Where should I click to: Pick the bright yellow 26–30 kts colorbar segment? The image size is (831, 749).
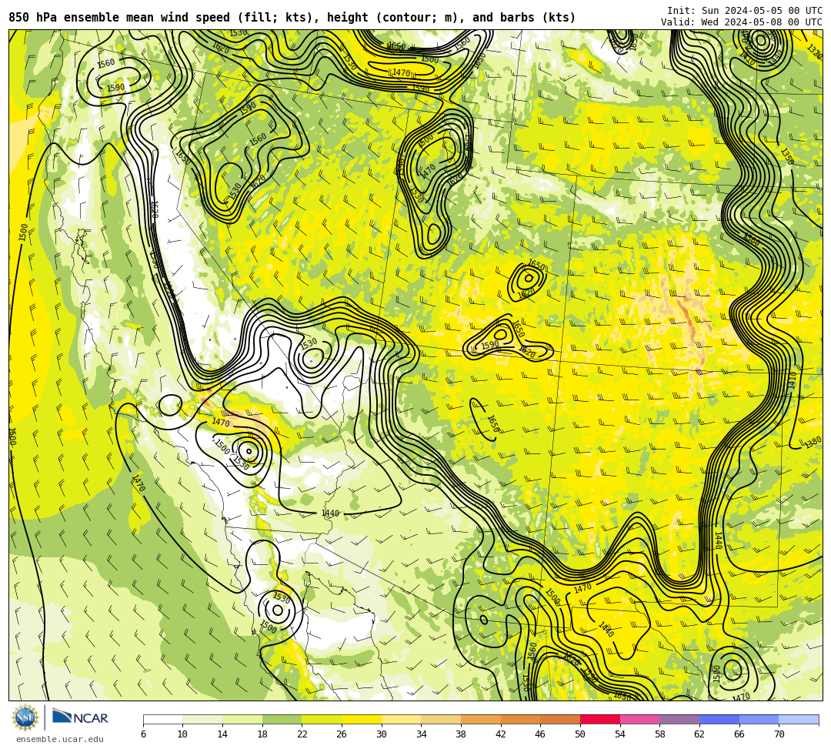click(x=362, y=719)
